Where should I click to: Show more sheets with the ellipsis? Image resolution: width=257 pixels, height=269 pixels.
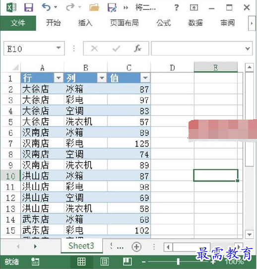[120, 247]
